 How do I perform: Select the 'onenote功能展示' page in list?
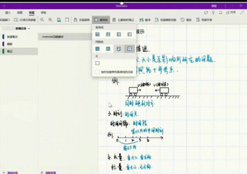pyautogui.click(x=65, y=37)
